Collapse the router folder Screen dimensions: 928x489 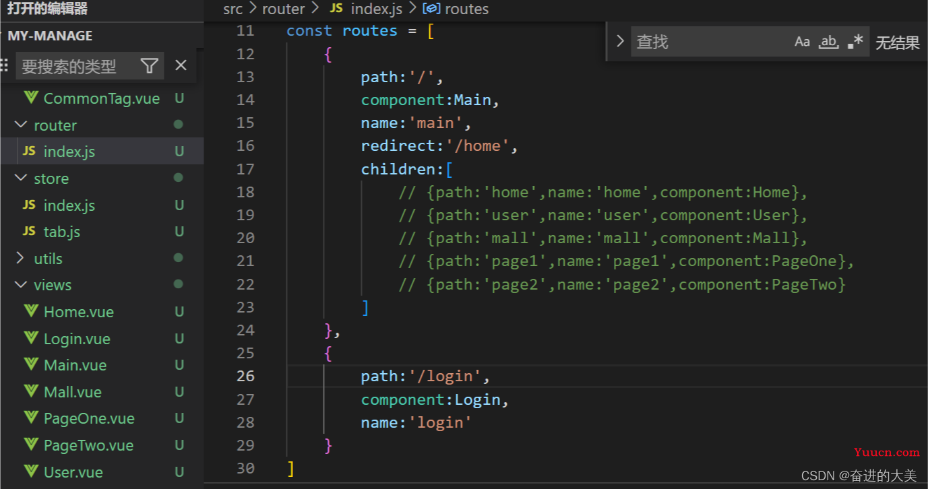coord(20,125)
